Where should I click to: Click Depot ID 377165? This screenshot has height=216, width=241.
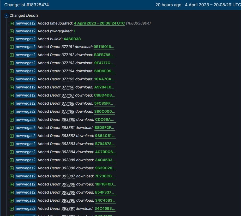coord(68,79)
